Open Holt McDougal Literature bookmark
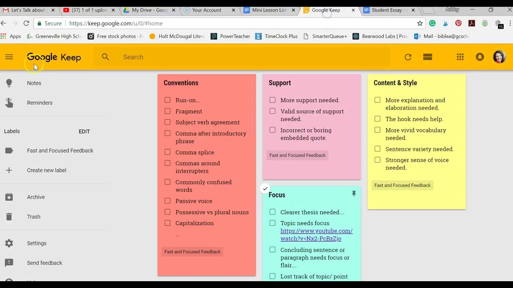Image resolution: width=513 pixels, height=288 pixels. [x=177, y=36]
